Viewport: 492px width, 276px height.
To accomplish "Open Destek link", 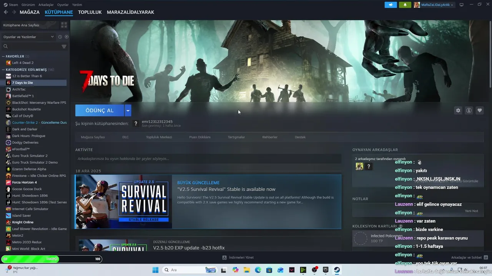I will click(300, 137).
